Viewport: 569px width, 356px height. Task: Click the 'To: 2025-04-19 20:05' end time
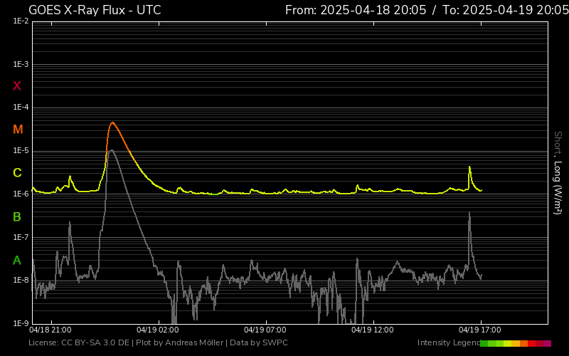pyautogui.click(x=506, y=10)
